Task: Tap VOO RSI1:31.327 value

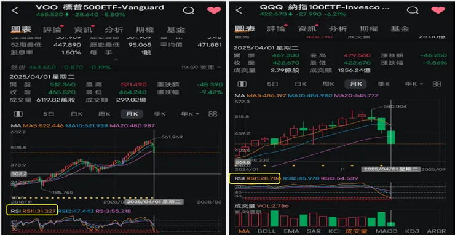Action: pos(39,211)
